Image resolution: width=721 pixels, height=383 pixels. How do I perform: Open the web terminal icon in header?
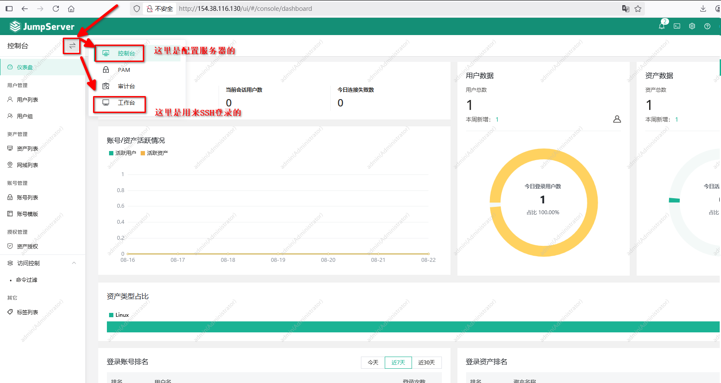pyautogui.click(x=677, y=26)
